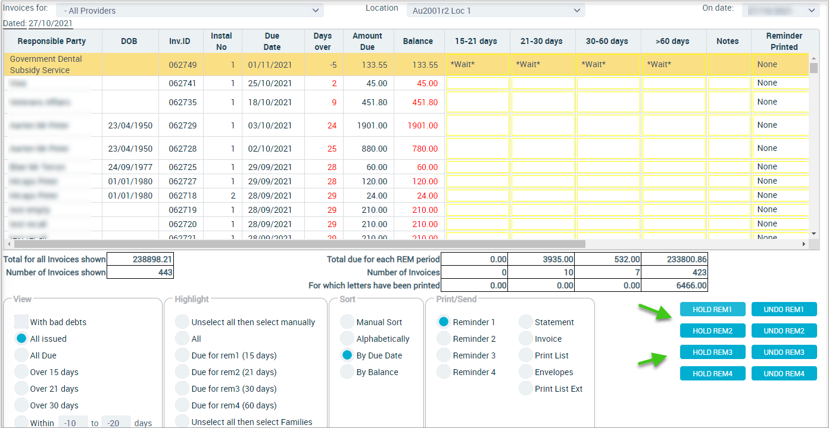Click horizontal scrollbar right arrow

pyautogui.click(x=803, y=244)
